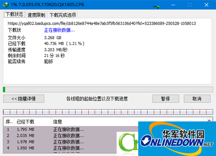Open the 速度限制 tab

click(36, 15)
